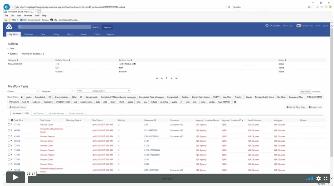Image resolution: width=334 pixels, height=186 pixels.
Task: Click the quick filters settings gear
Action: click(235, 102)
